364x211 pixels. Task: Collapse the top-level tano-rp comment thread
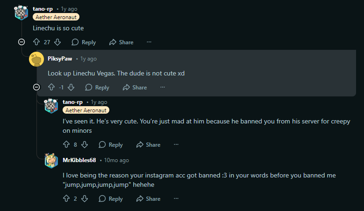[21, 42]
